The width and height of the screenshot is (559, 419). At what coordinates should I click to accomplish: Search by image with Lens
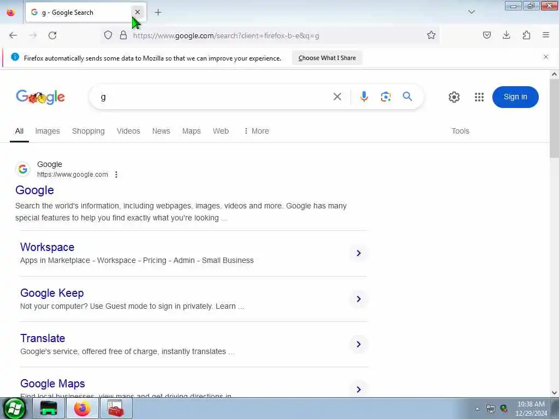385,97
